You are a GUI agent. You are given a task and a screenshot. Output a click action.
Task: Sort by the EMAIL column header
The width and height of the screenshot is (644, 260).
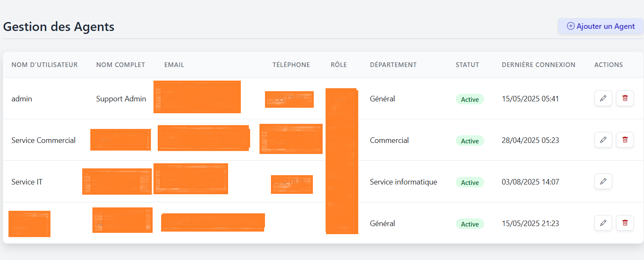(174, 64)
